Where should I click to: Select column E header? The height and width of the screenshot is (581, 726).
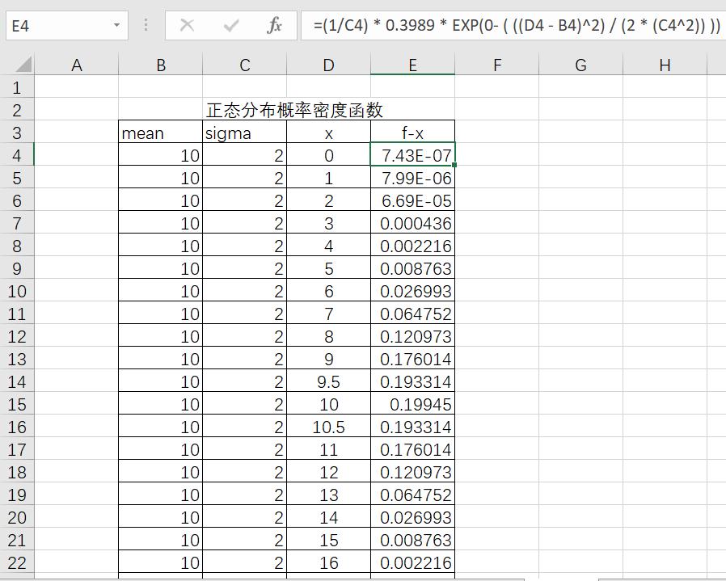pyautogui.click(x=412, y=65)
